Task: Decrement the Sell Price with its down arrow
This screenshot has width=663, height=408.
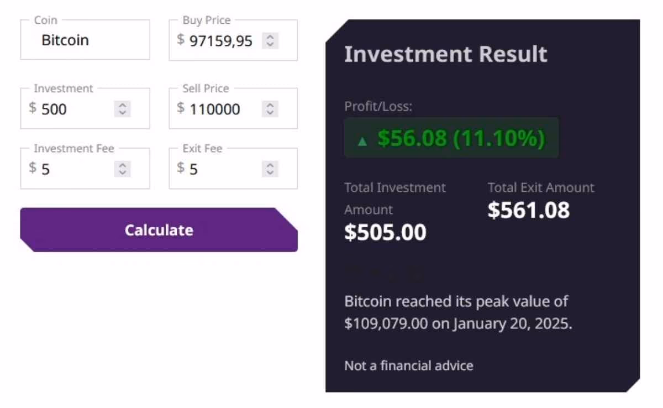Action: click(269, 113)
